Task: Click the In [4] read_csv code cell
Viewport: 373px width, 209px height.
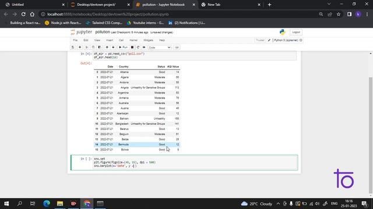Action: click(x=195, y=56)
